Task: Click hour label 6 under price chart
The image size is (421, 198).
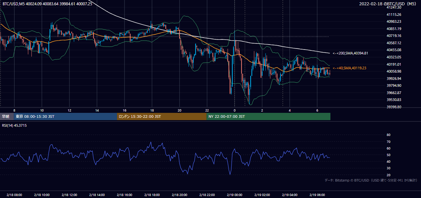Action: click(317, 110)
